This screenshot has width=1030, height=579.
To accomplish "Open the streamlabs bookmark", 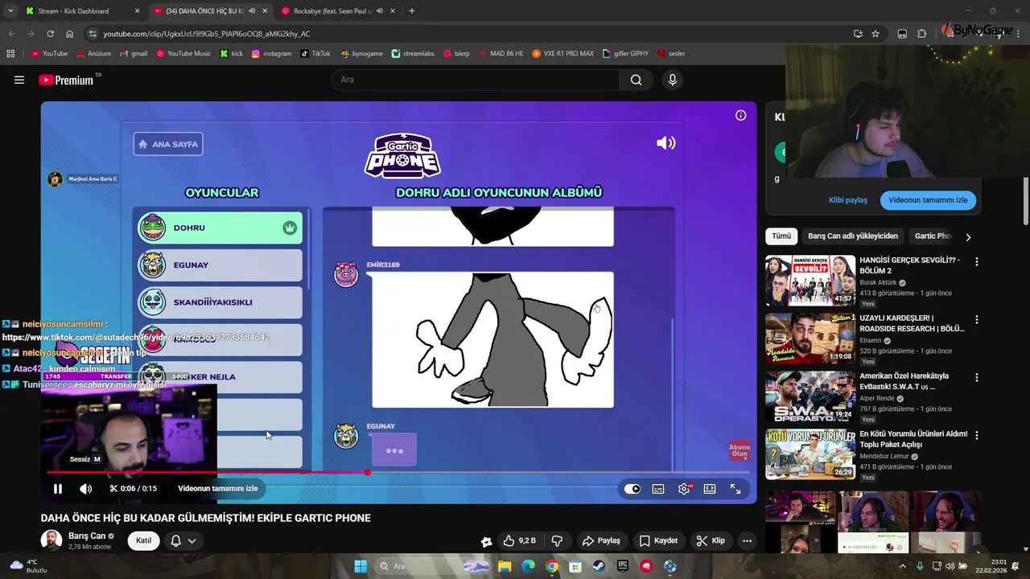I will [413, 54].
